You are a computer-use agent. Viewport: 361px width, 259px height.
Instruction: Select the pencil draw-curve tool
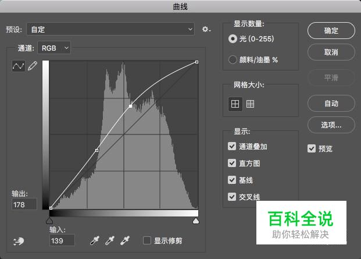coord(33,66)
